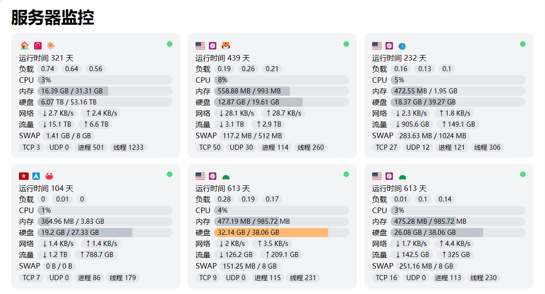Click the 线程 1233 thread count badge
The image size is (545, 294).
click(127, 147)
